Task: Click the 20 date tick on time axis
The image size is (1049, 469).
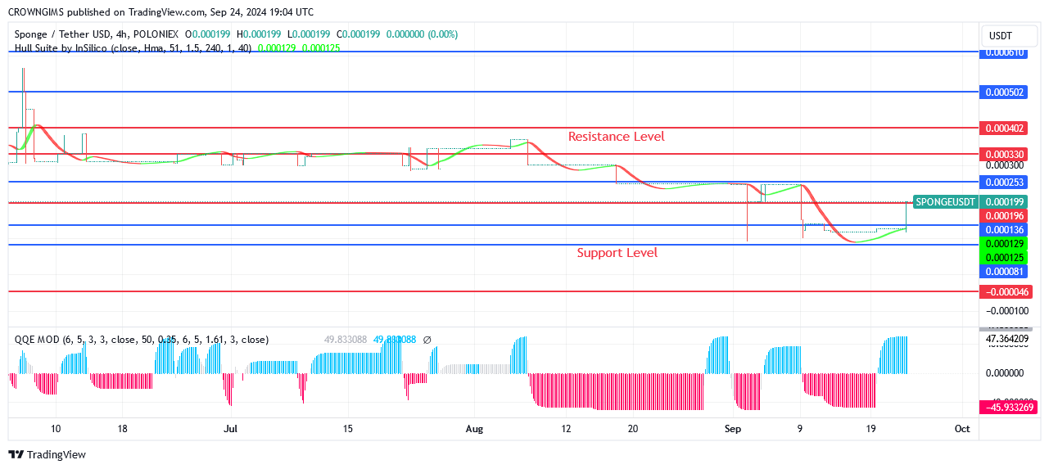Action: coord(633,428)
